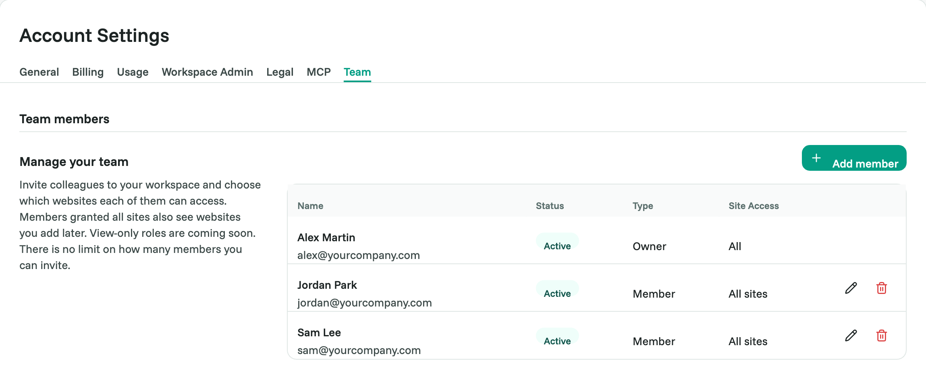926x379 pixels.
Task: Delete Jordan Park from the team
Action: (x=882, y=288)
